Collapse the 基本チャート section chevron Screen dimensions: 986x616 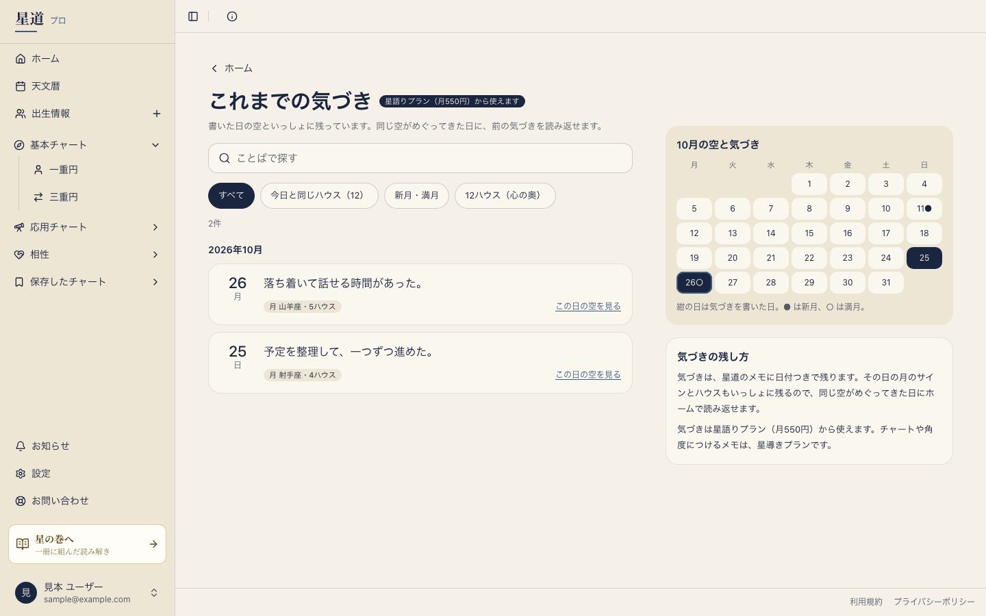pyautogui.click(x=155, y=145)
